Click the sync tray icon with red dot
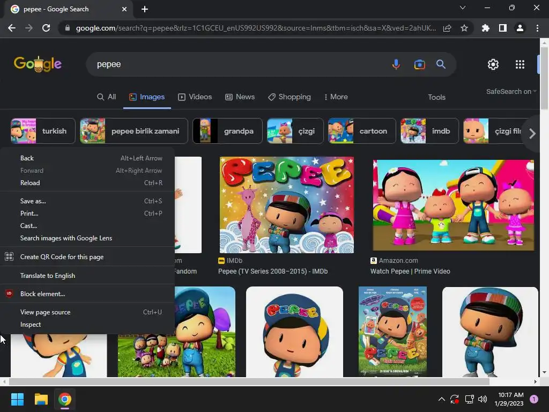The image size is (549, 412). pyautogui.click(x=455, y=399)
